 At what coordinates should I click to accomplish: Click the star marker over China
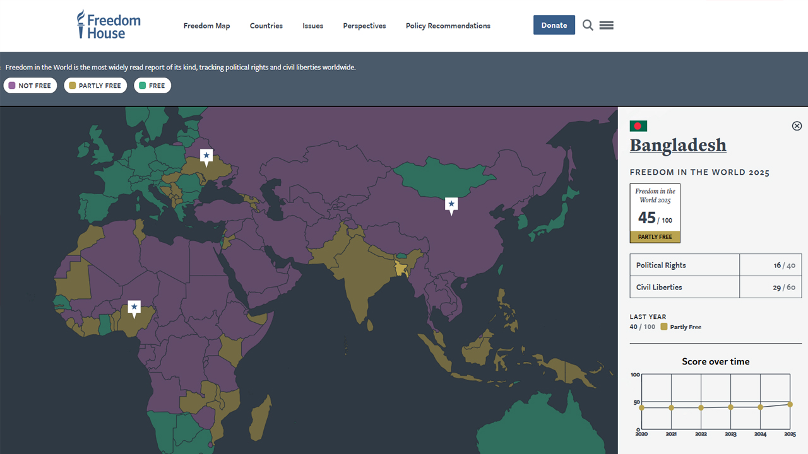(x=451, y=204)
